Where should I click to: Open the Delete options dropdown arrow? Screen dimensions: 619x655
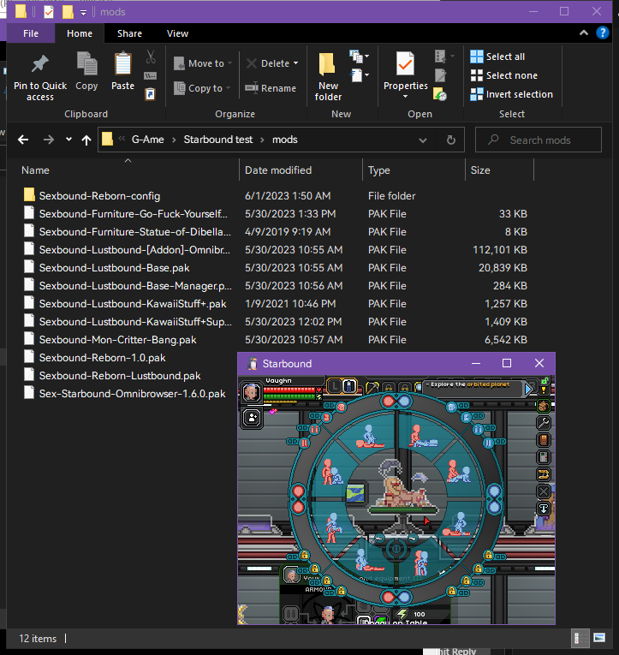[x=296, y=63]
